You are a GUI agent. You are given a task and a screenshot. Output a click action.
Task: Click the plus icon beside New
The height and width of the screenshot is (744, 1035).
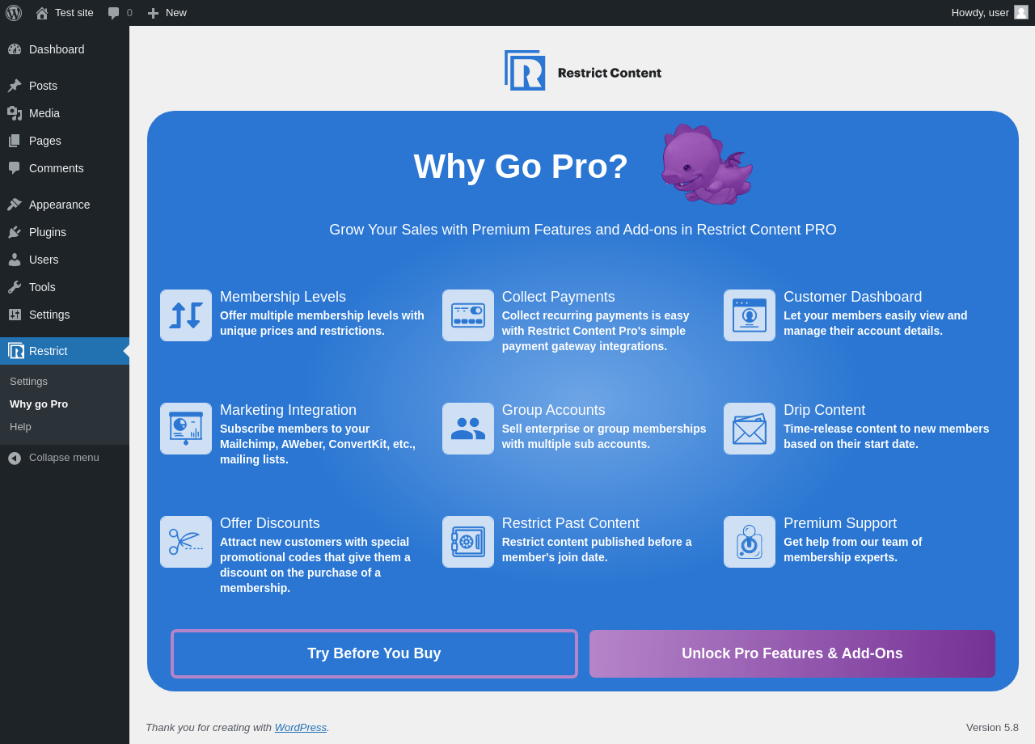point(153,13)
